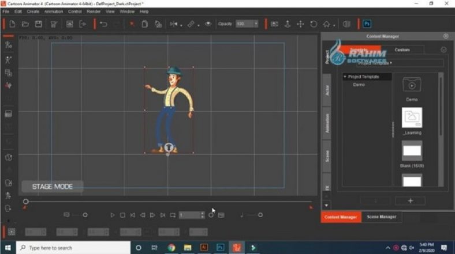Viewport: 455px width, 254px height.
Task: Open a project with the folder icon
Action: 25,24
